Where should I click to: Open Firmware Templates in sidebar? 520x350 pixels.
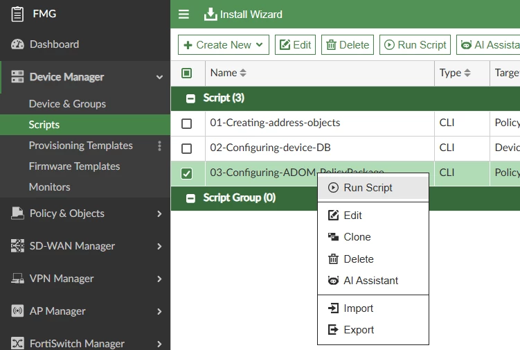(85, 166)
